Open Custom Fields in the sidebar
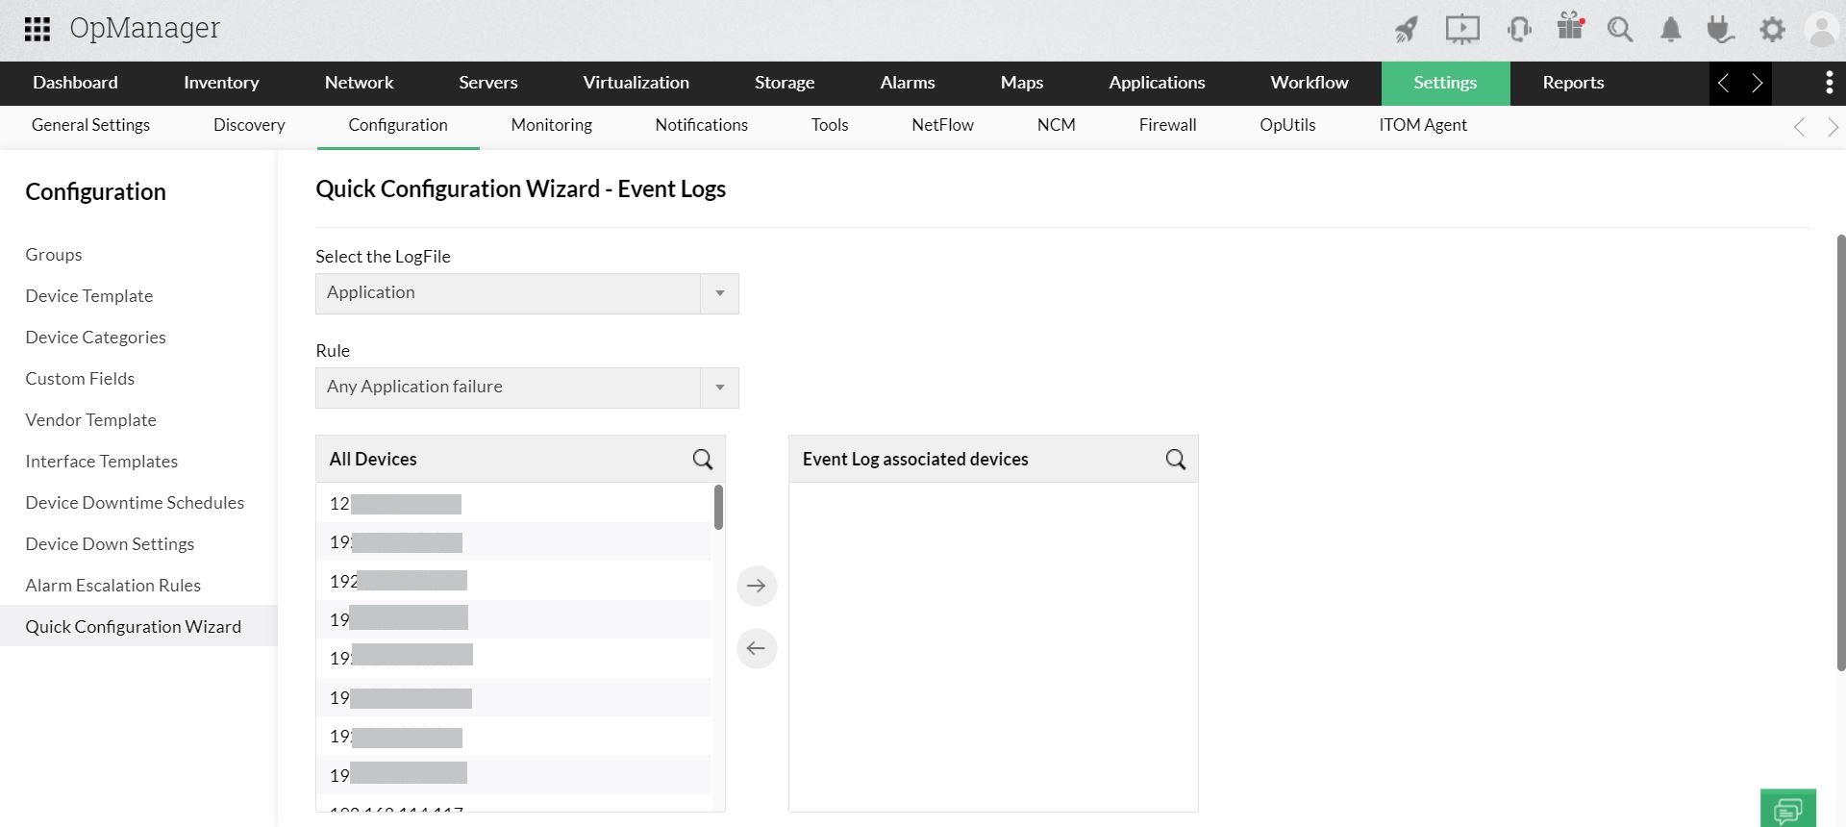This screenshot has height=827, width=1846. (x=80, y=379)
